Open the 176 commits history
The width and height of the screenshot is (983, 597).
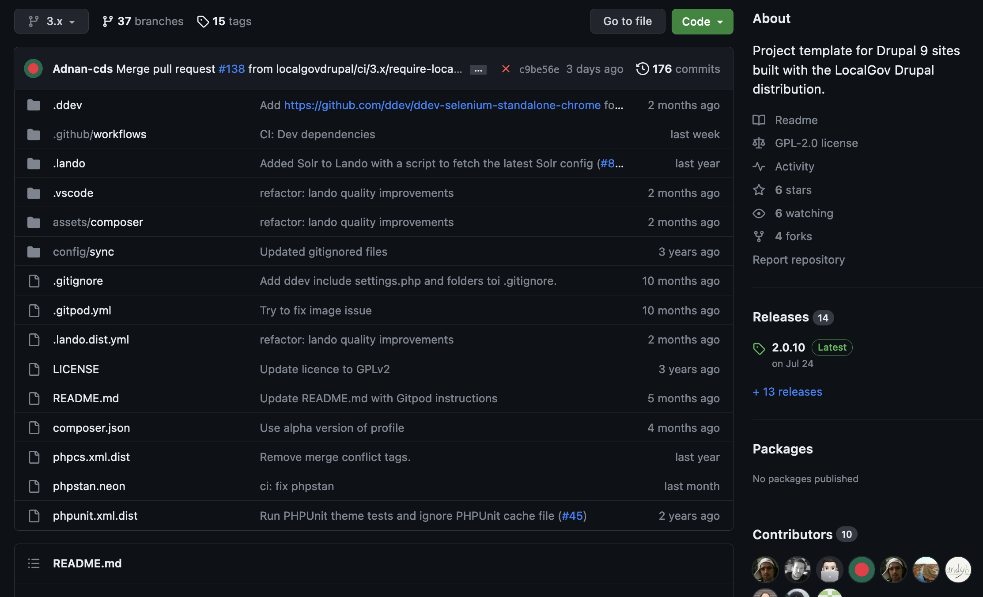(678, 69)
